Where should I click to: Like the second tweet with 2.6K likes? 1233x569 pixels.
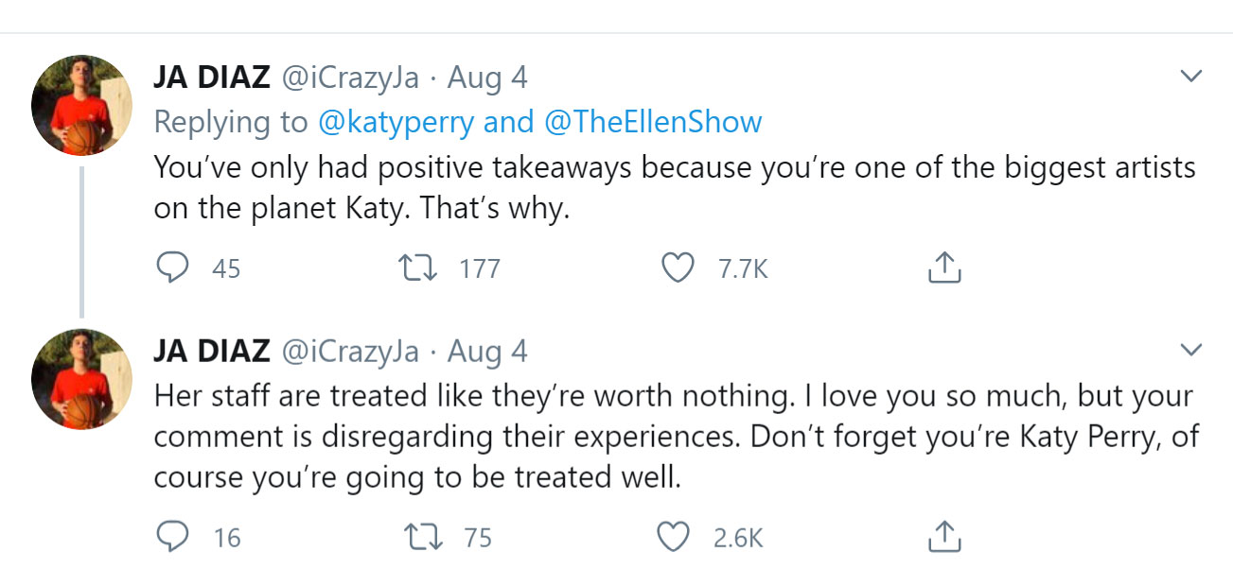674,537
